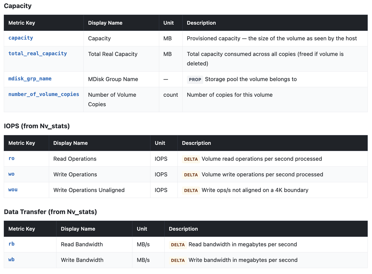Viewport: 372px width, 274px height.
Task: Click the Total Real Capacity display name cell
Action: coord(121,59)
